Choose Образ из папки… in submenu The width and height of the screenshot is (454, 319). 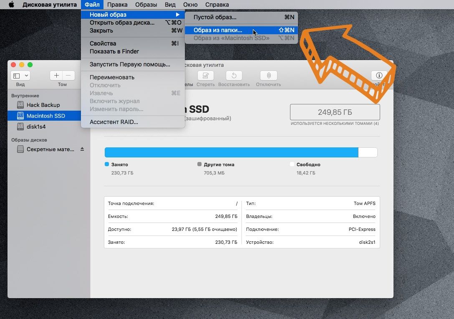point(241,30)
